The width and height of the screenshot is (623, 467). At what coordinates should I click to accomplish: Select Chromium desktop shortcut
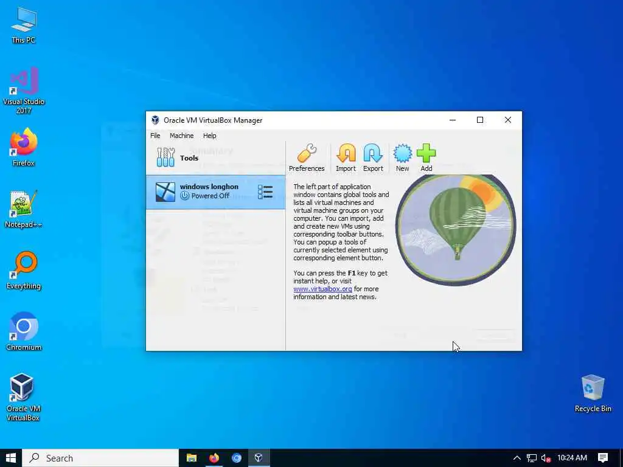24,332
